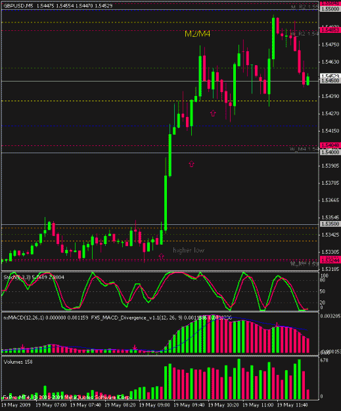Click the Volumes 158 indicator label
341x411 pixels.
[x=18, y=362]
